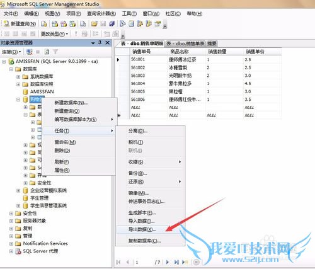Expand the 数据库快照 folder

tap(18, 84)
